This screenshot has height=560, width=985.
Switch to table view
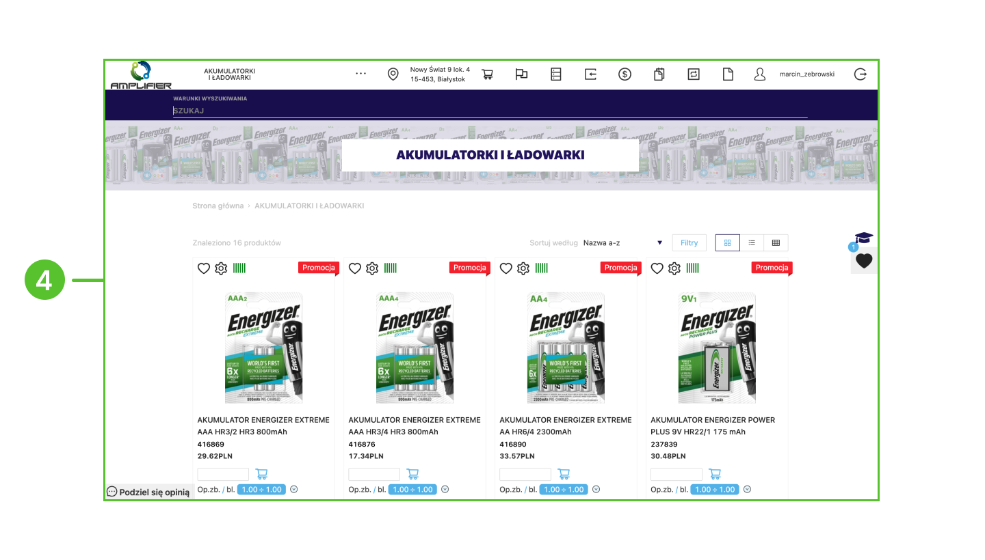tap(776, 242)
